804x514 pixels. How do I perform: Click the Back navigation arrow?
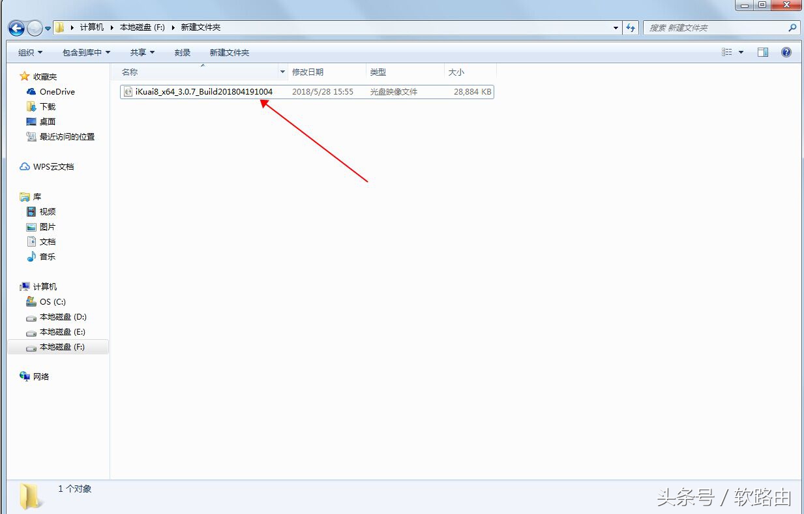click(x=16, y=28)
